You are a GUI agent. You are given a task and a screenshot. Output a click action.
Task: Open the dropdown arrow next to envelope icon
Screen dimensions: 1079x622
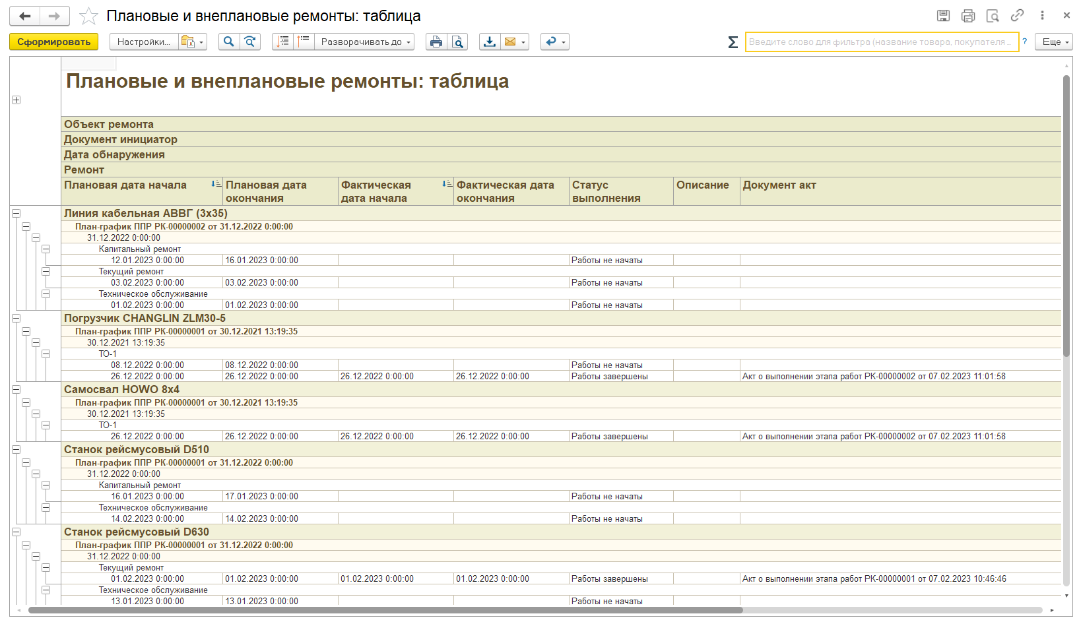524,42
